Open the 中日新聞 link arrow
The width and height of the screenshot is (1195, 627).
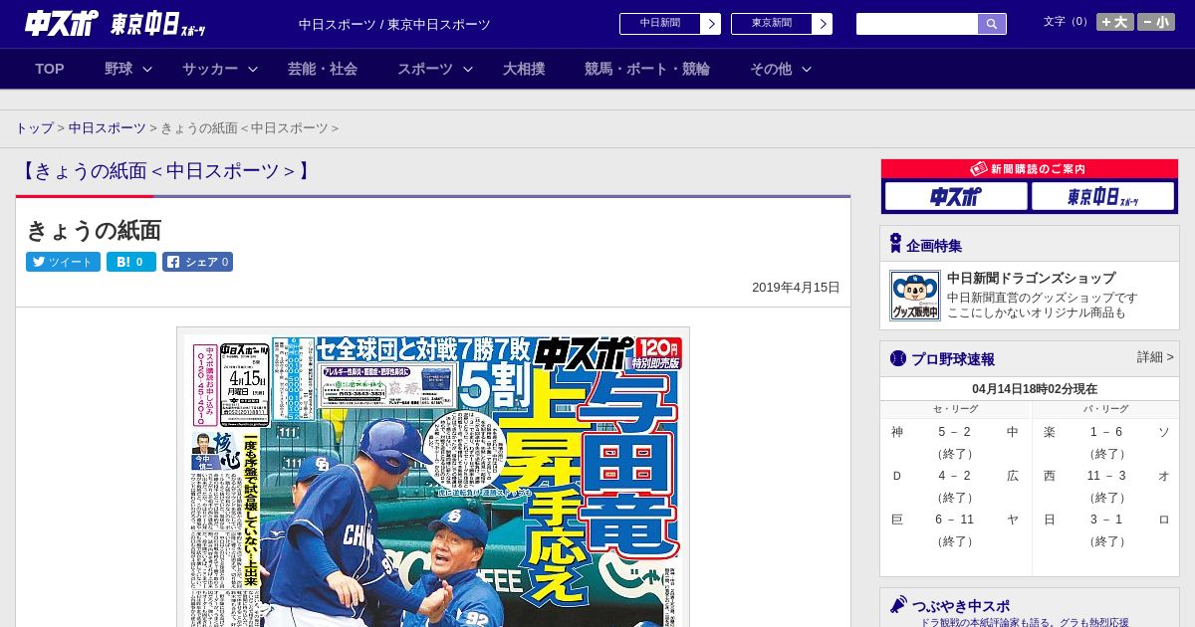(711, 24)
